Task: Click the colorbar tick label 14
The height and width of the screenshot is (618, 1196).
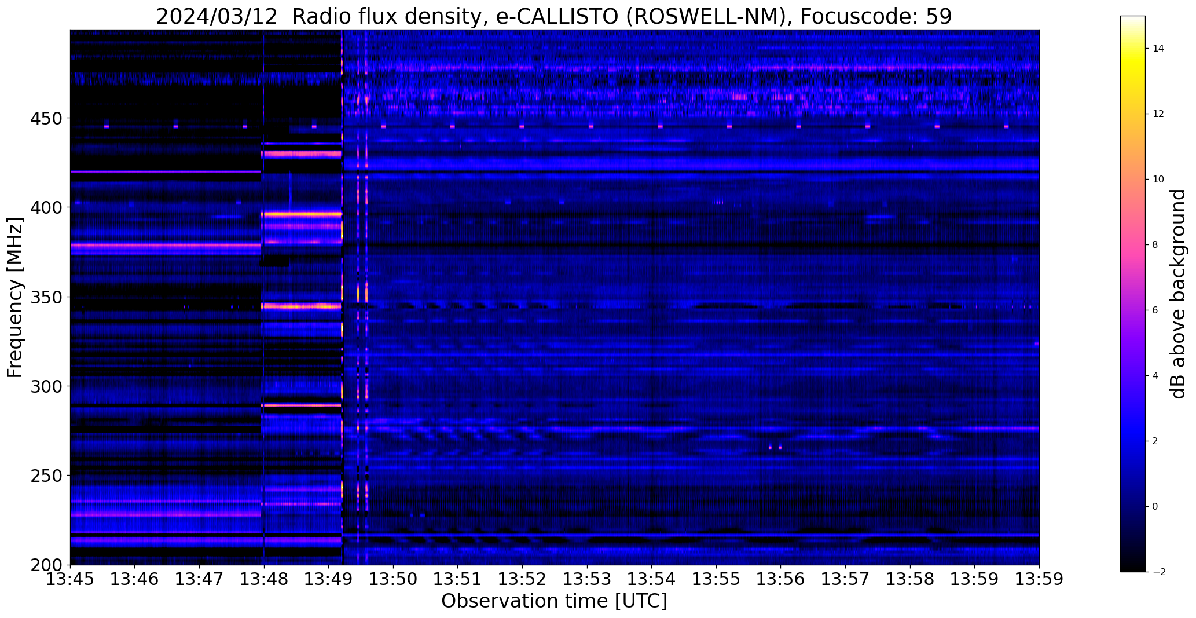Action: click(1158, 48)
